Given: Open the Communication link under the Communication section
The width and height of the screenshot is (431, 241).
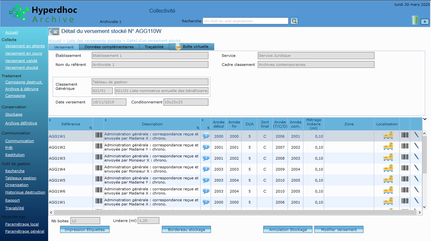Looking at the screenshot, I should click(20, 141).
